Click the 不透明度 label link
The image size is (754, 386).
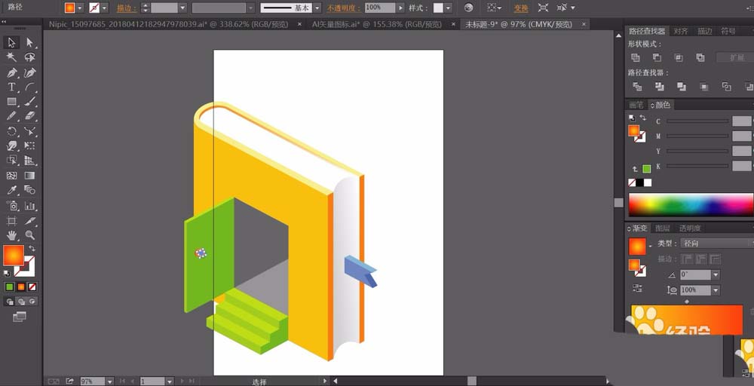[343, 8]
